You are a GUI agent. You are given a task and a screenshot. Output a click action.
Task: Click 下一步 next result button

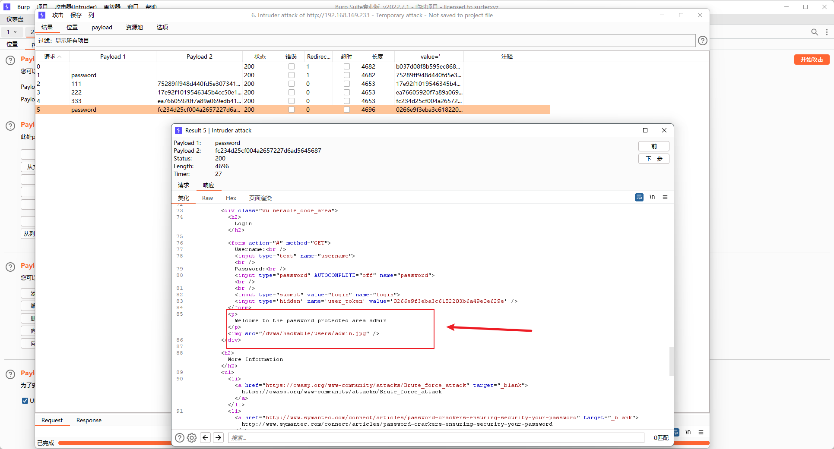654,159
